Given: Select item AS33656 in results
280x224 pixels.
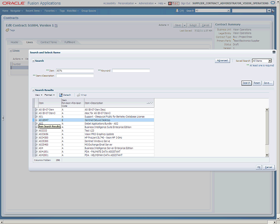Looking at the screenshot, I should click(43, 134).
